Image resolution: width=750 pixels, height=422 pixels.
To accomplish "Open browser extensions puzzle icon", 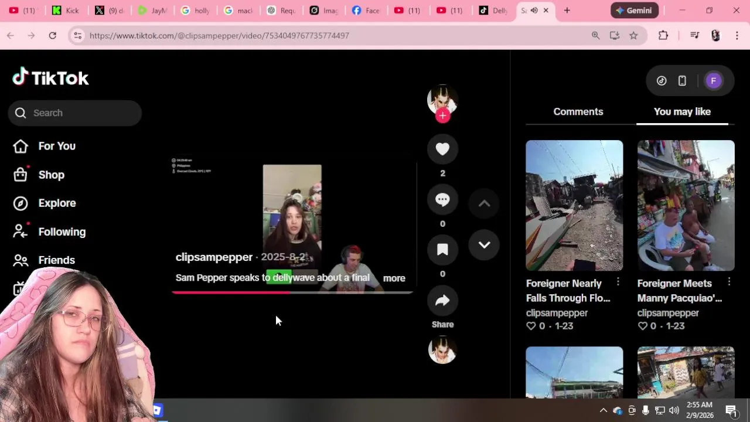I will point(663,36).
